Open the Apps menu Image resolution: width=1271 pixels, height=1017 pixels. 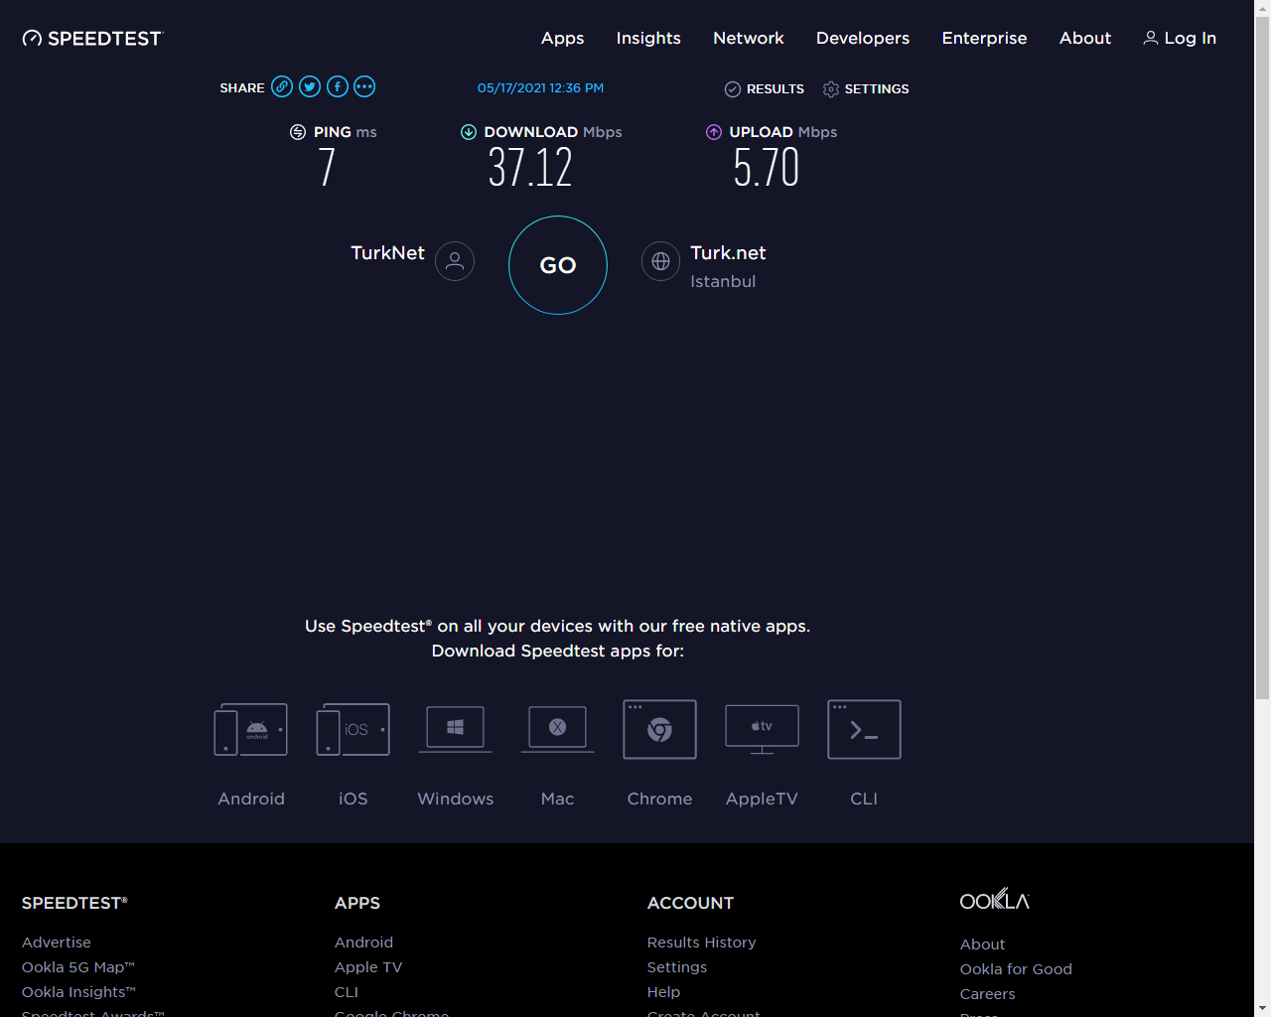[x=562, y=38]
